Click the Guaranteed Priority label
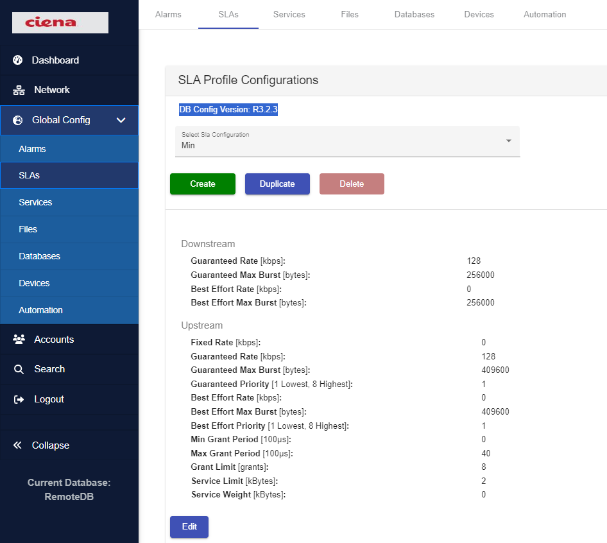The width and height of the screenshot is (607, 543). [272, 384]
